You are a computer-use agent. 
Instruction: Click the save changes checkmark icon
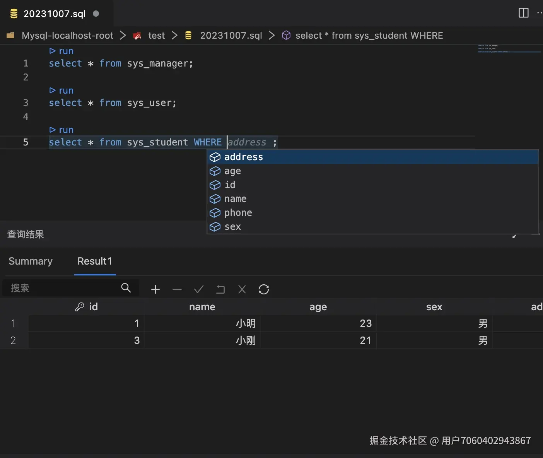click(x=199, y=289)
